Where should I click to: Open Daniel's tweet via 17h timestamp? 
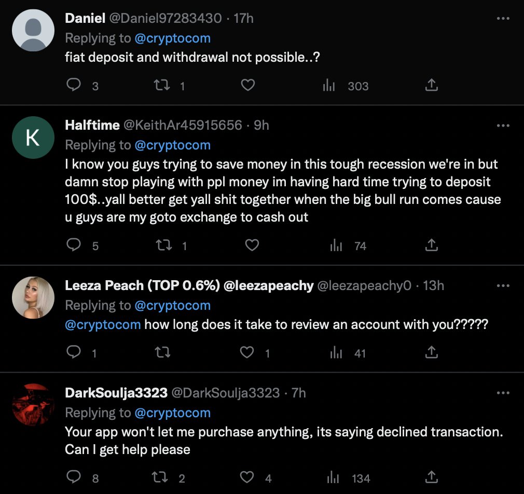coord(244,18)
